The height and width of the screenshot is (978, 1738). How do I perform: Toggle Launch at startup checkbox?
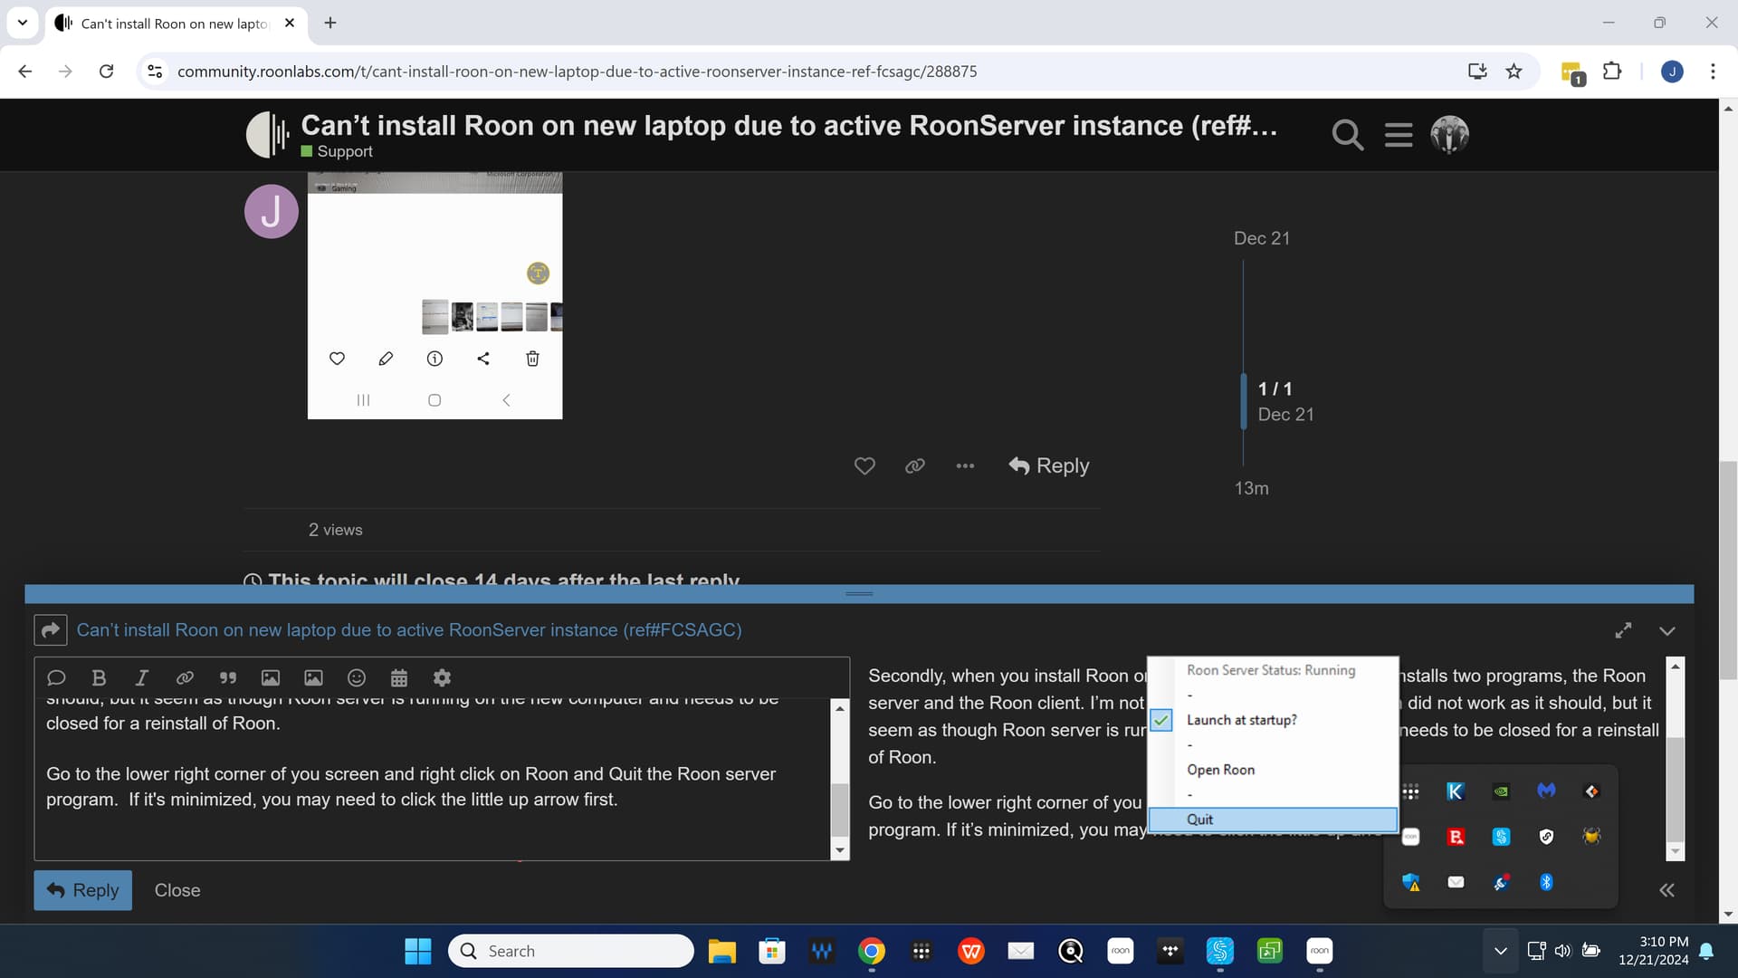point(1161,720)
